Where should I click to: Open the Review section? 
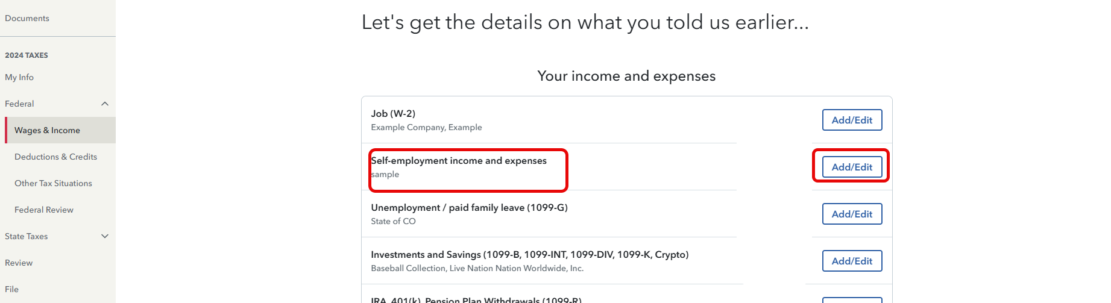(19, 263)
